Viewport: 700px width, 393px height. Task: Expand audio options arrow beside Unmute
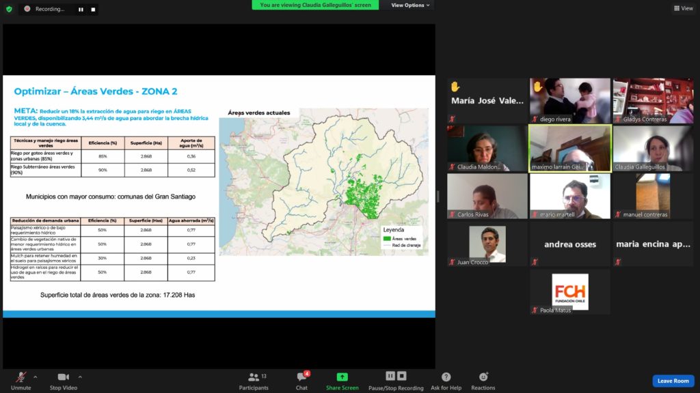point(36,377)
